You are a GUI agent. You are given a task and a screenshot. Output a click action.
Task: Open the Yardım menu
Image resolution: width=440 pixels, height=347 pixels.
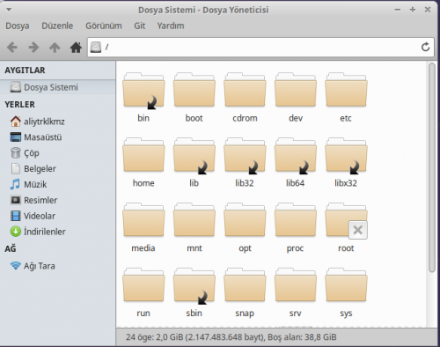(171, 26)
